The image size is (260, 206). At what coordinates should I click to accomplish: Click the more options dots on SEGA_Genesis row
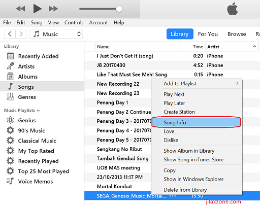click(173, 196)
